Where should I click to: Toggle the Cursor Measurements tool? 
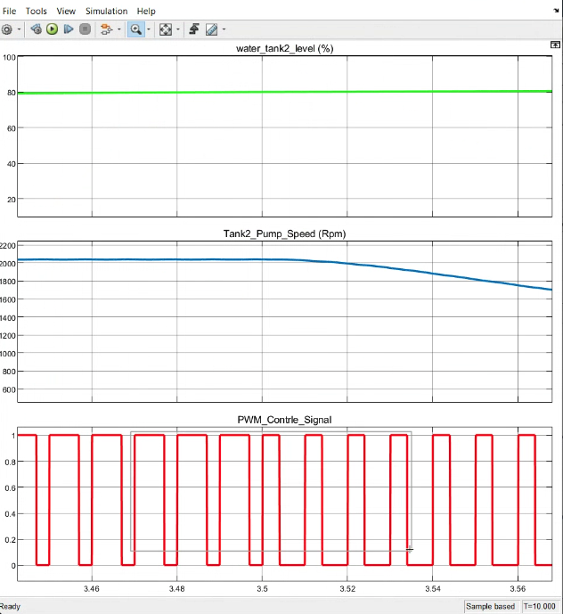coord(211,29)
